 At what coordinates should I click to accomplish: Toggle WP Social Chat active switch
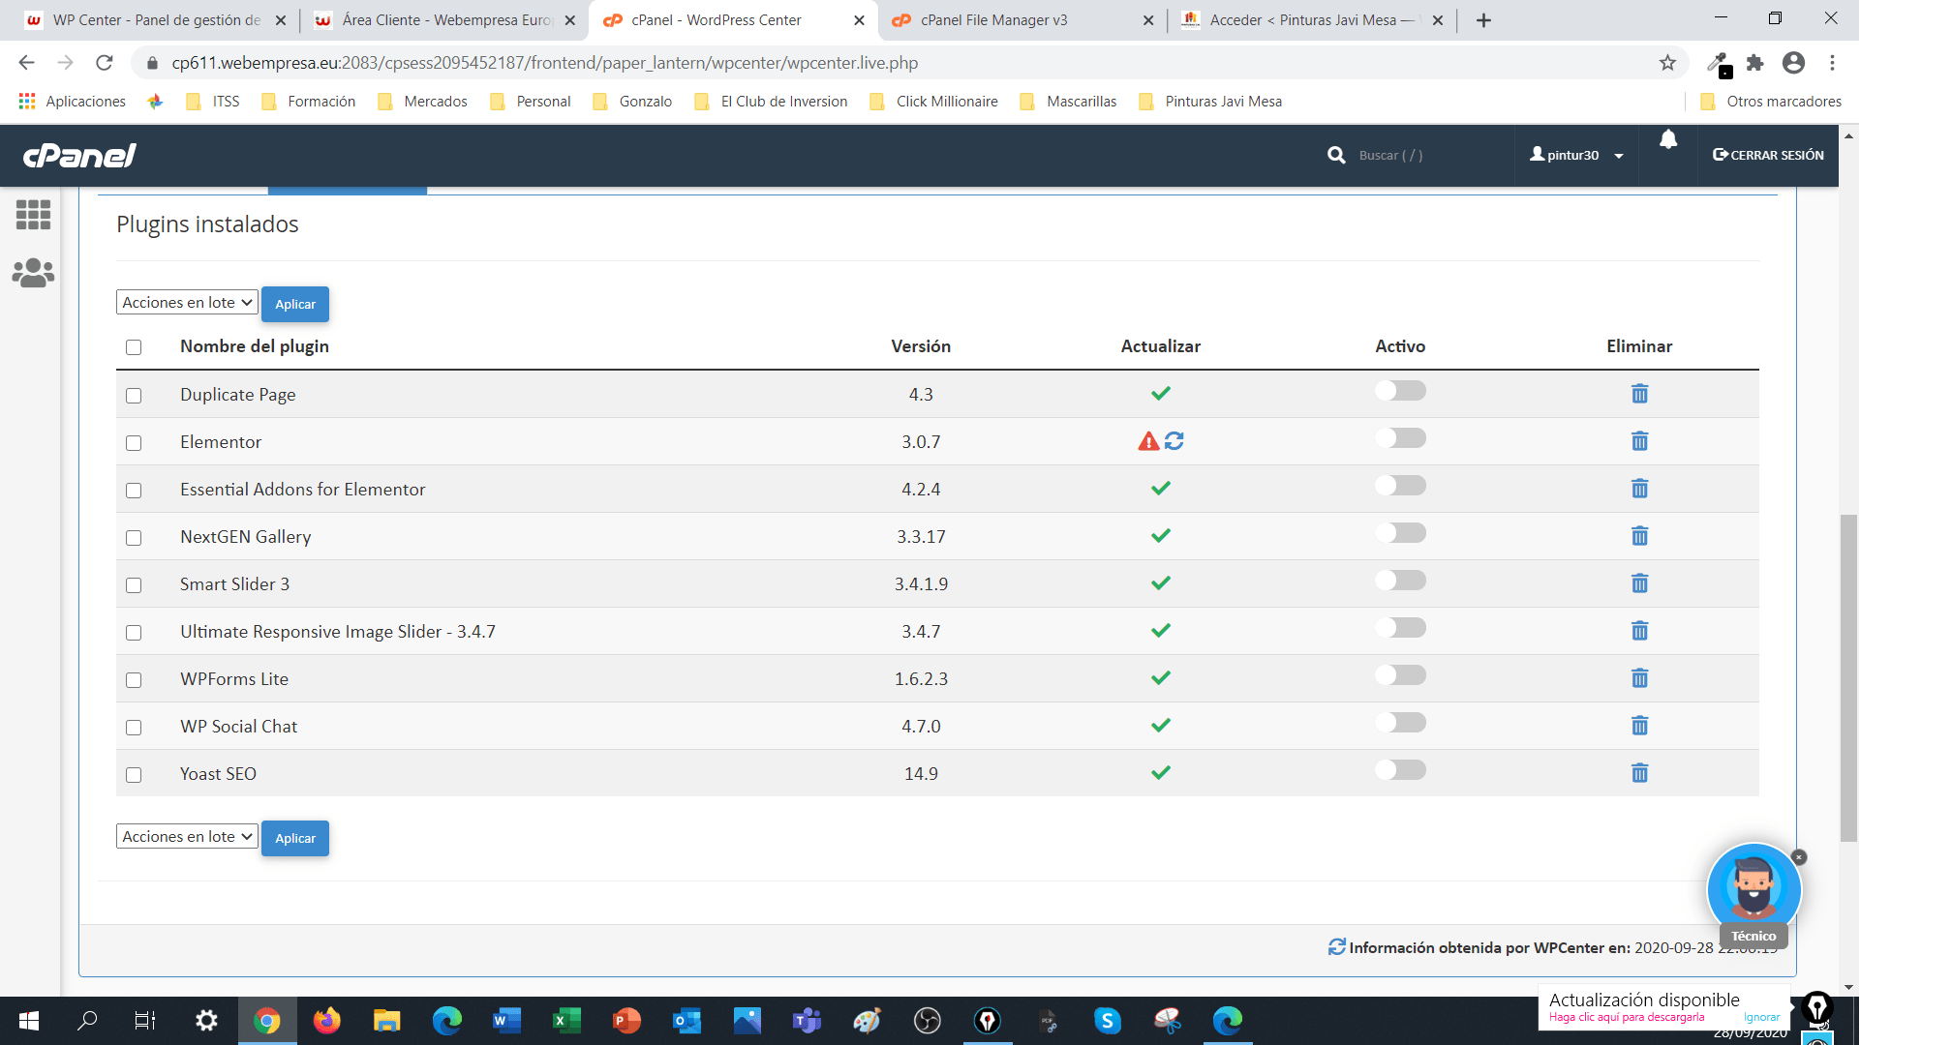pyautogui.click(x=1400, y=723)
